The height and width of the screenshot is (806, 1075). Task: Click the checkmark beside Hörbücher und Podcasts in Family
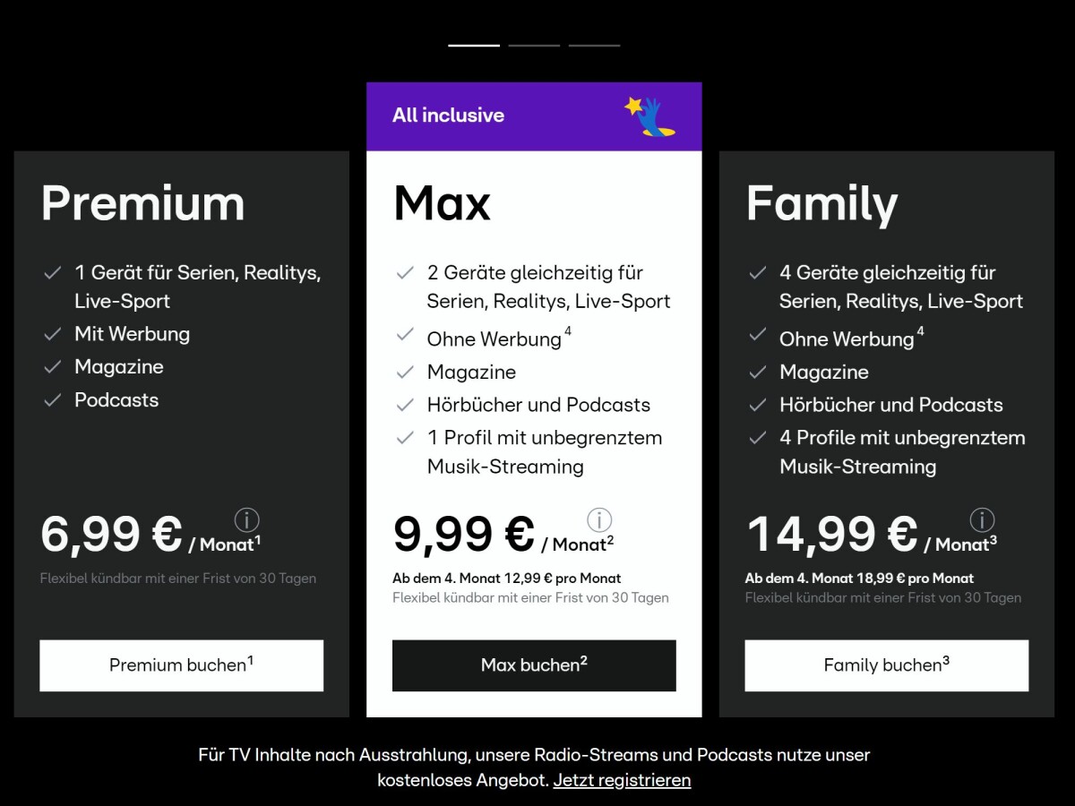click(x=755, y=405)
